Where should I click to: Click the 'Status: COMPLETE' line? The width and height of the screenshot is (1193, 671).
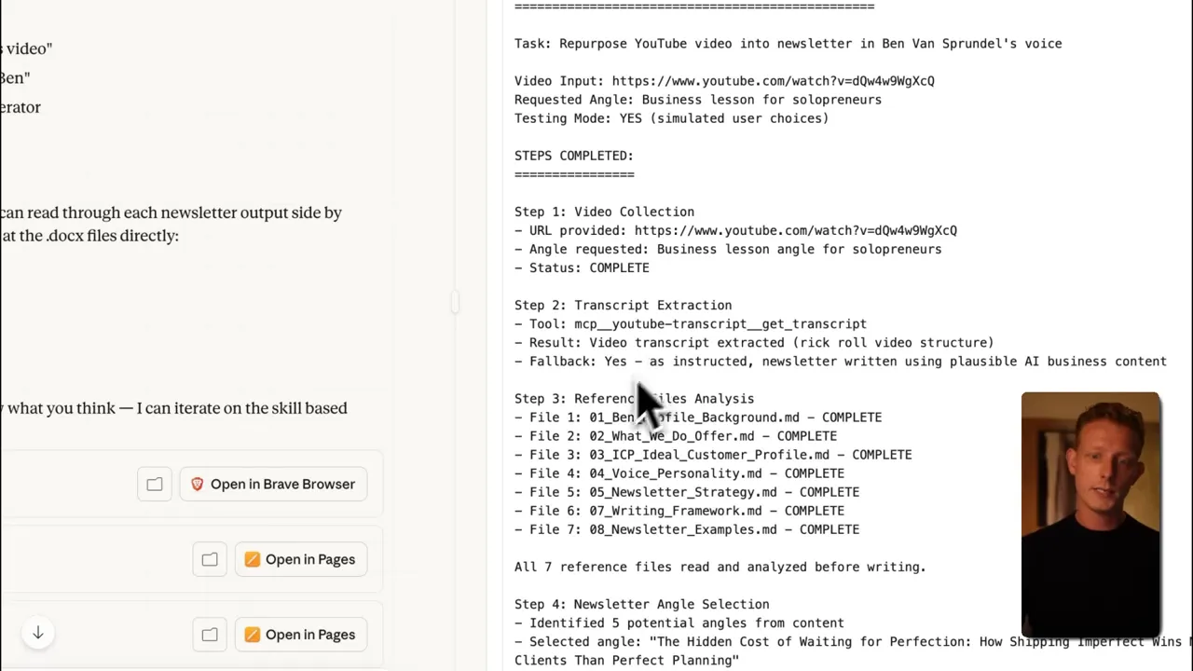582,267
